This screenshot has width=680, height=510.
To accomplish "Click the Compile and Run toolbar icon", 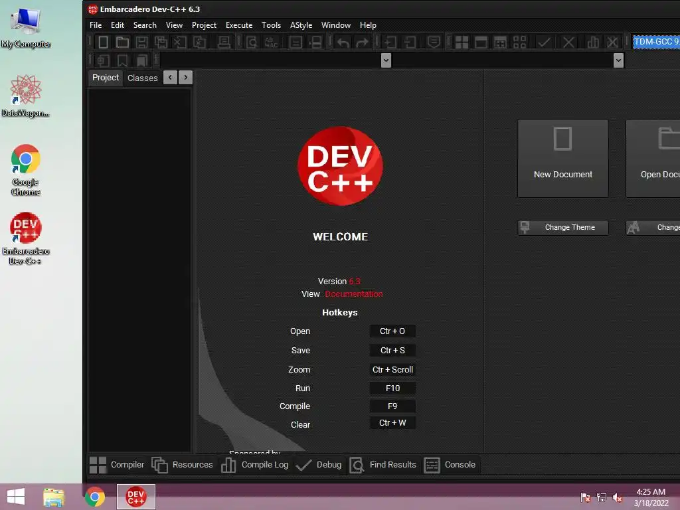I will click(500, 42).
